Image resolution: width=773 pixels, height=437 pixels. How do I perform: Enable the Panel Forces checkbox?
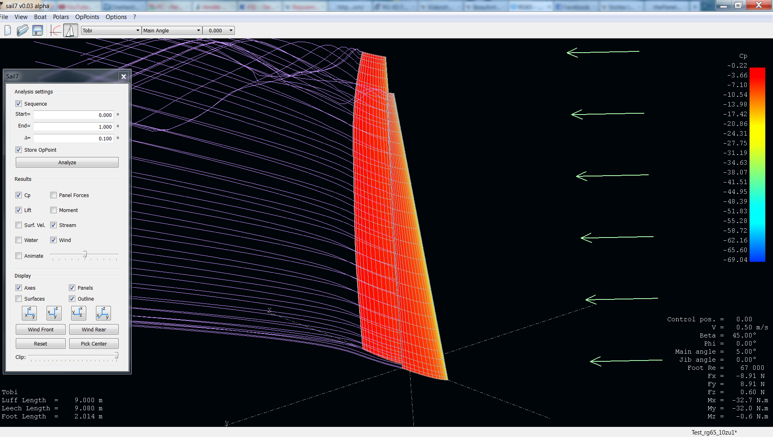point(53,195)
